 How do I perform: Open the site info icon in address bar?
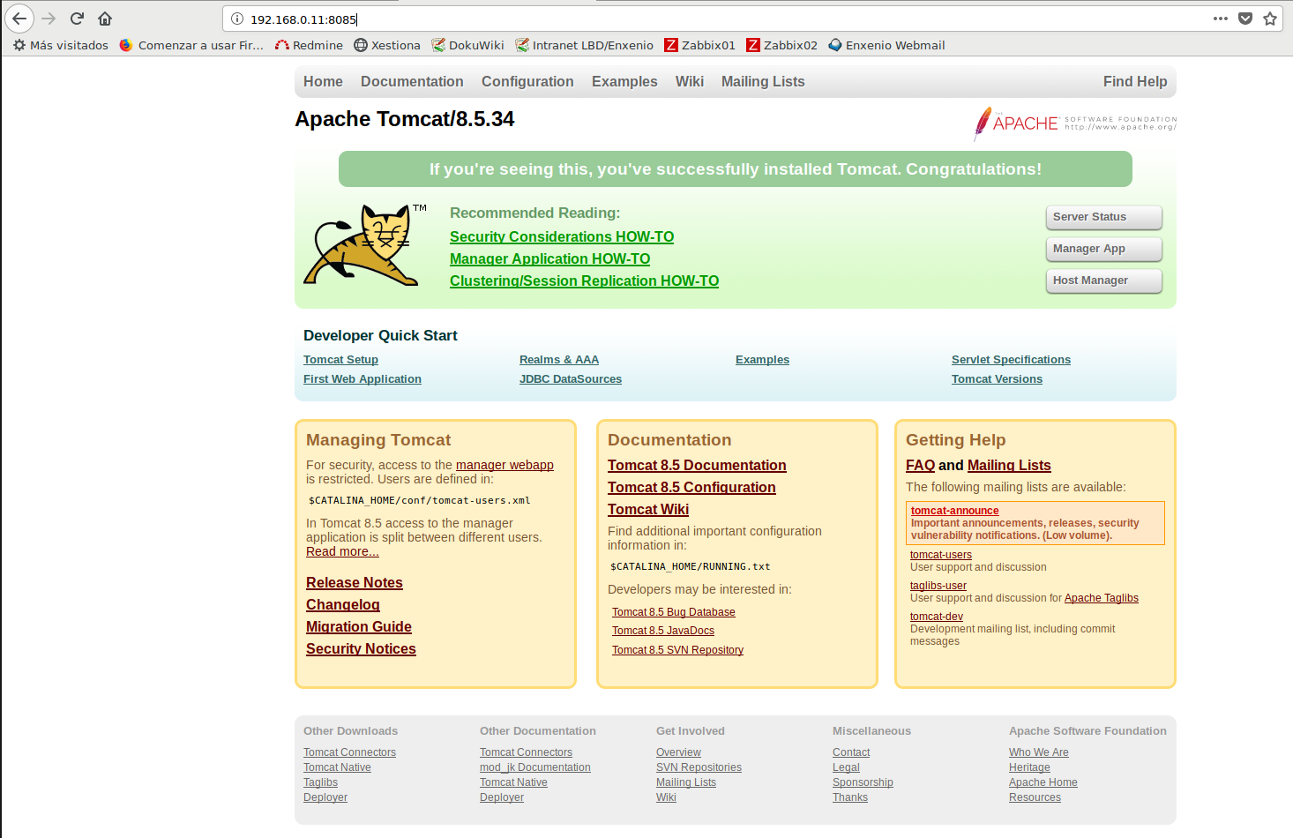pyautogui.click(x=237, y=19)
